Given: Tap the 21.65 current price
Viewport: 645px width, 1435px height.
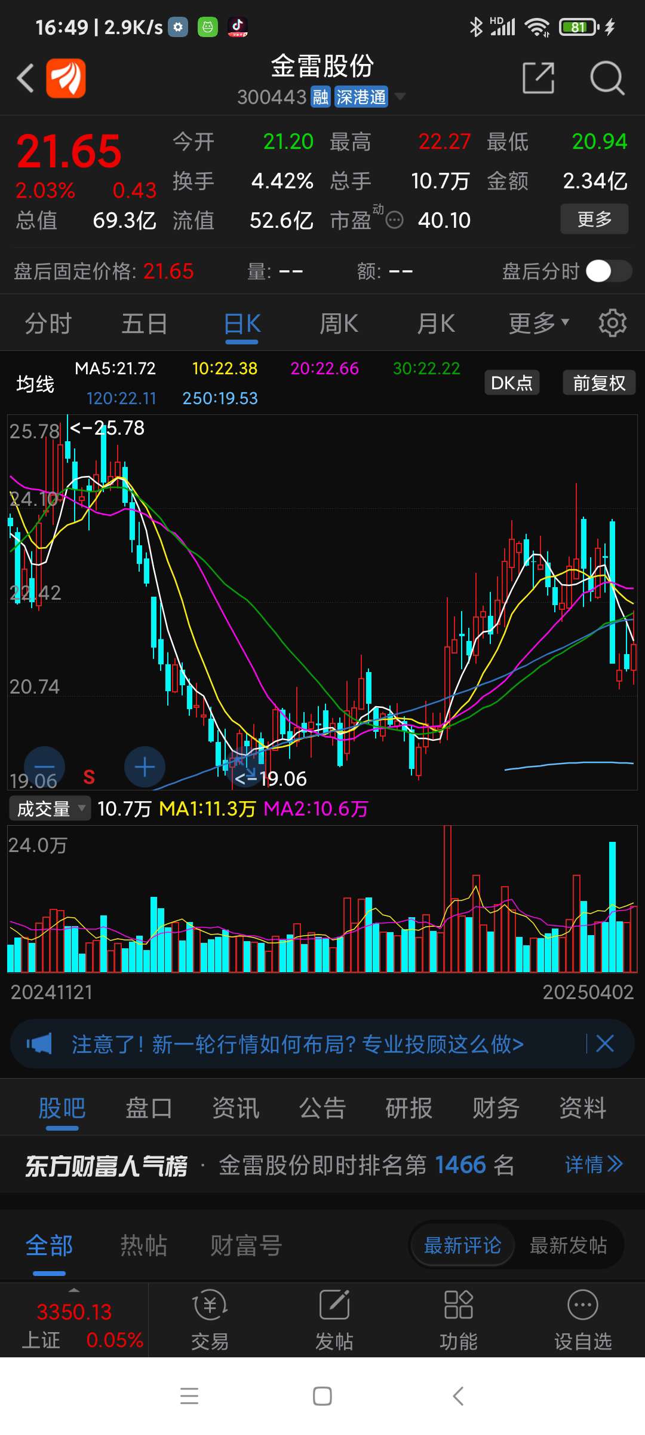Looking at the screenshot, I should [x=69, y=151].
